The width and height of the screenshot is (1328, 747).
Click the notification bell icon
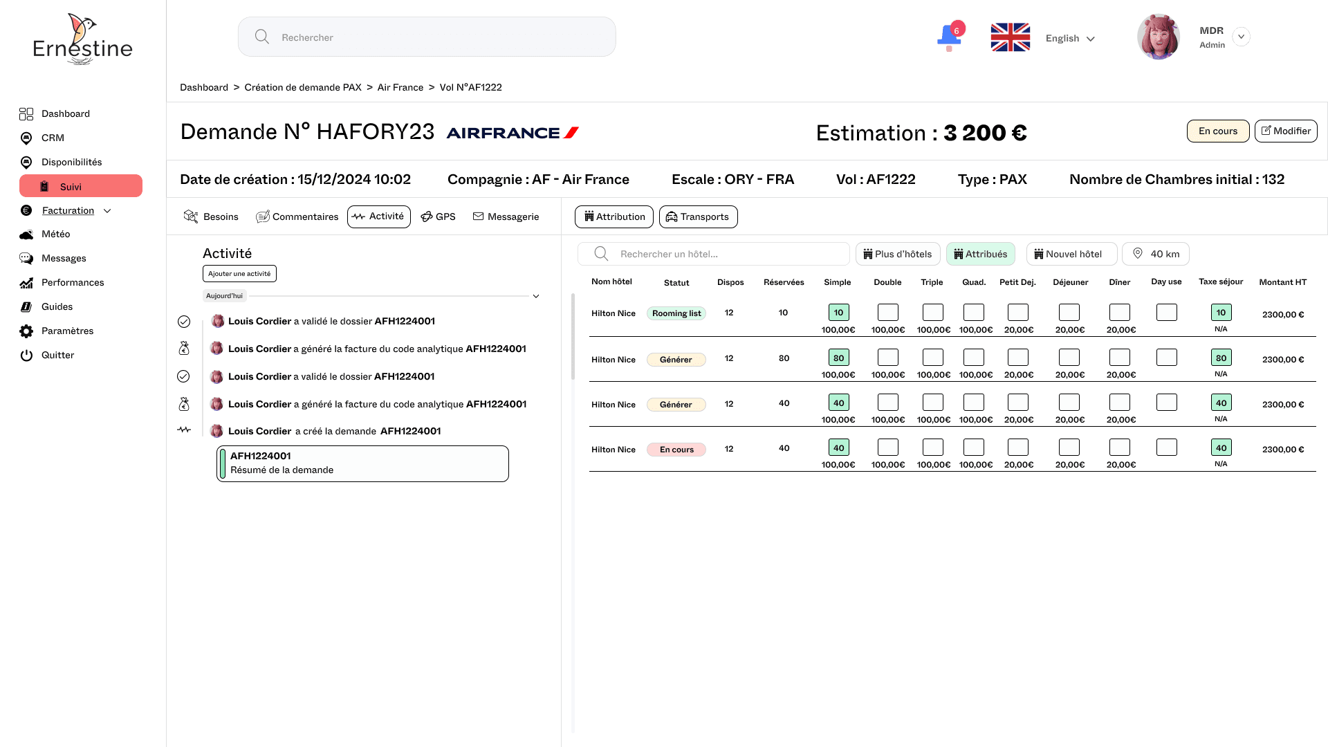tap(949, 37)
